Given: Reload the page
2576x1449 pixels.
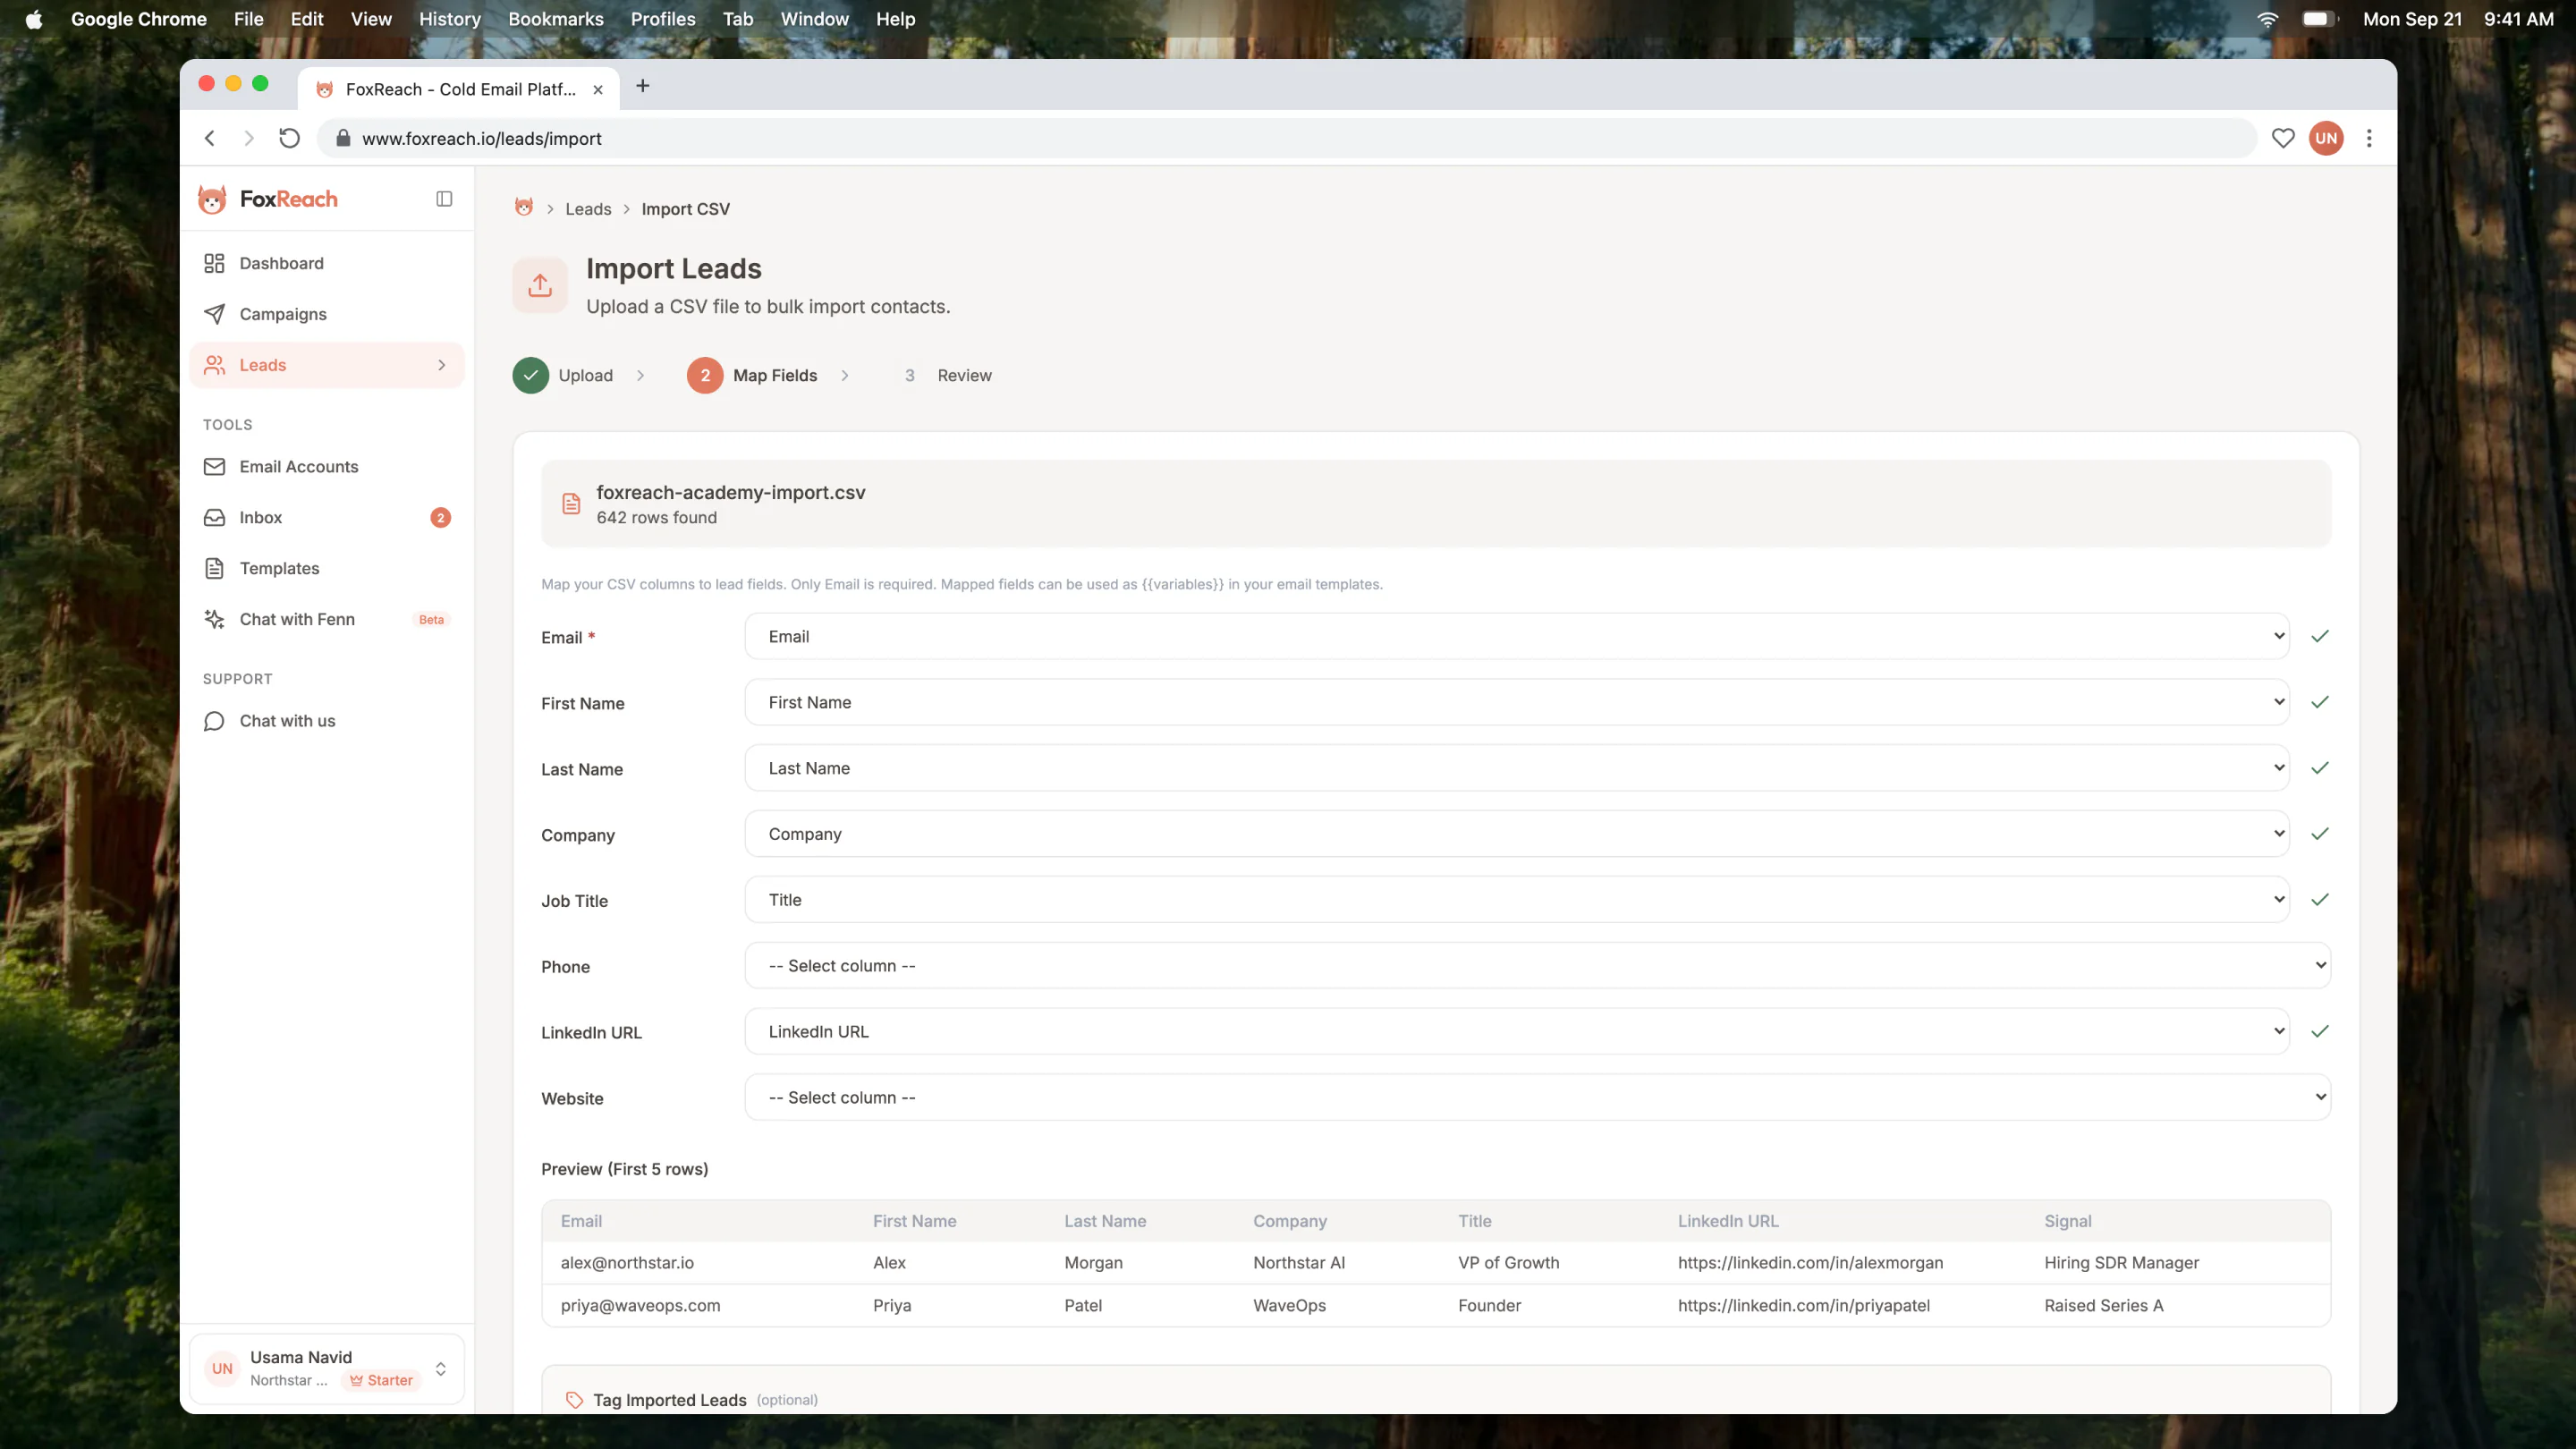Looking at the screenshot, I should (289, 138).
